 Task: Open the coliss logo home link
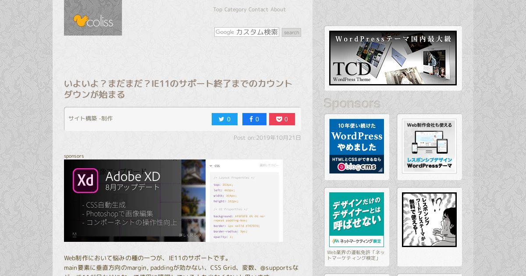93,18
